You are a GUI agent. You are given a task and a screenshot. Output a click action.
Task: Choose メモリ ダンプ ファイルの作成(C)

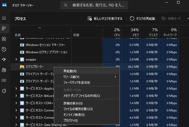pos(87,96)
